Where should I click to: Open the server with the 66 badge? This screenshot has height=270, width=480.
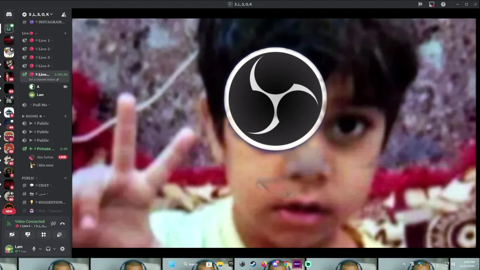[x=9, y=196]
